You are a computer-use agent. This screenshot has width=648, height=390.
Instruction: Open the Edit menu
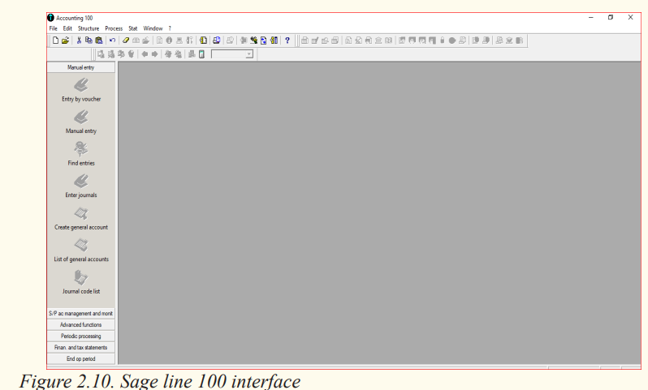(67, 28)
